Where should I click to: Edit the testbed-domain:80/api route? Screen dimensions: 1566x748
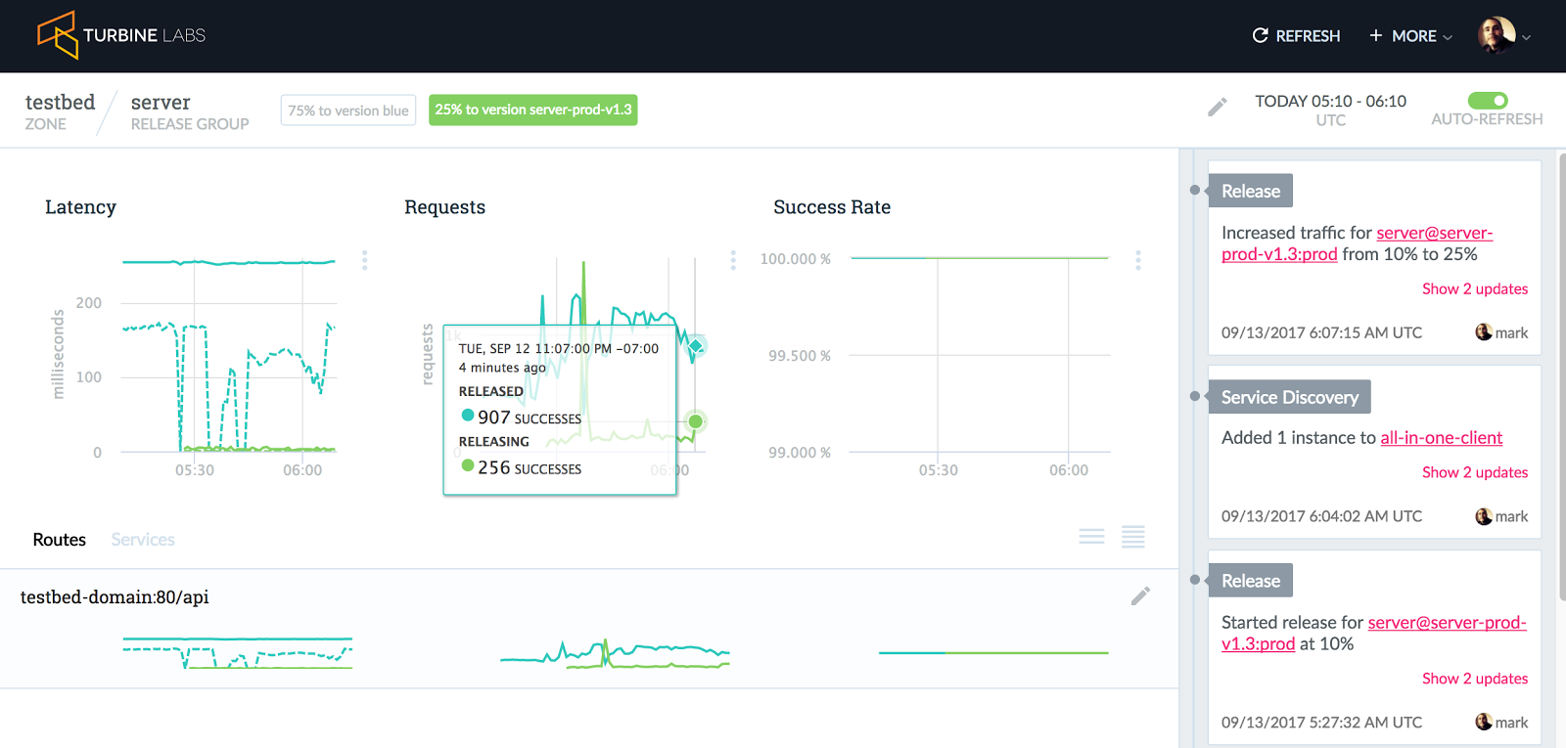click(x=1140, y=596)
